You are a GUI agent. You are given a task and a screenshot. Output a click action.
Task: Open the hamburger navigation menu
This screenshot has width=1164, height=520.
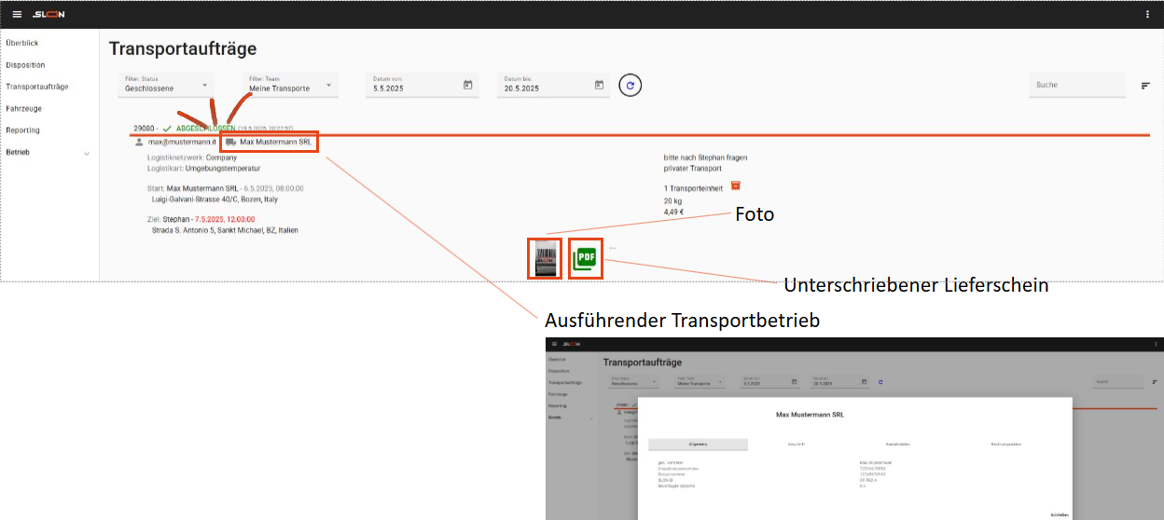point(17,14)
